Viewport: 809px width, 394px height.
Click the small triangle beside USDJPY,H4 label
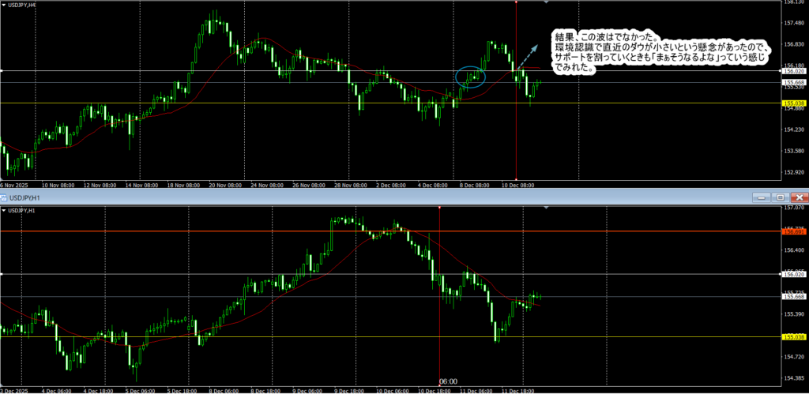(x=4, y=5)
